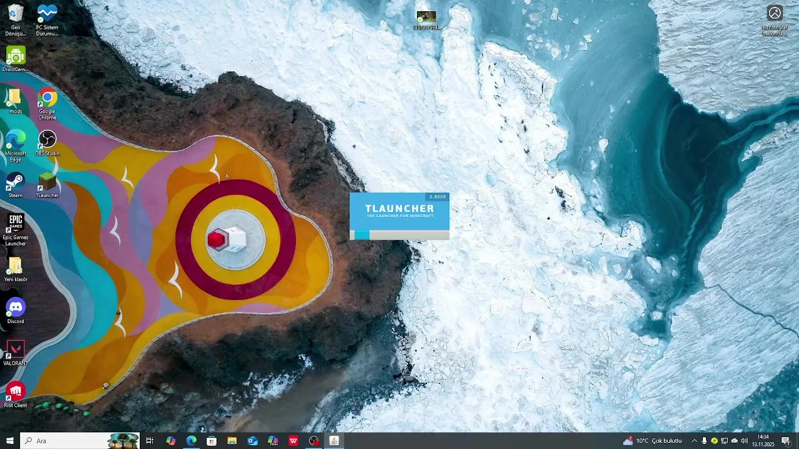The height and width of the screenshot is (449, 799).
Task: Open Task View from the taskbar
Action: pos(150,441)
